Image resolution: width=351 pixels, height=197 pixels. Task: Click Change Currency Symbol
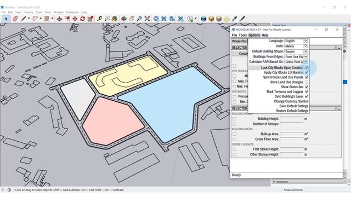coord(291,101)
